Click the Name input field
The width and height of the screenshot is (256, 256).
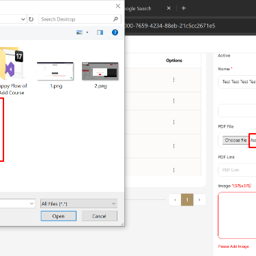[237, 82]
